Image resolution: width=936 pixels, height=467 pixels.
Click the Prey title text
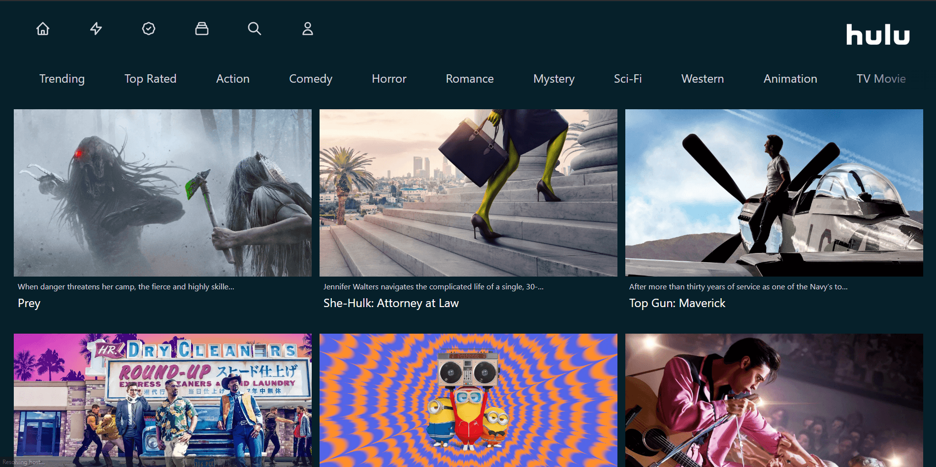[x=29, y=303]
